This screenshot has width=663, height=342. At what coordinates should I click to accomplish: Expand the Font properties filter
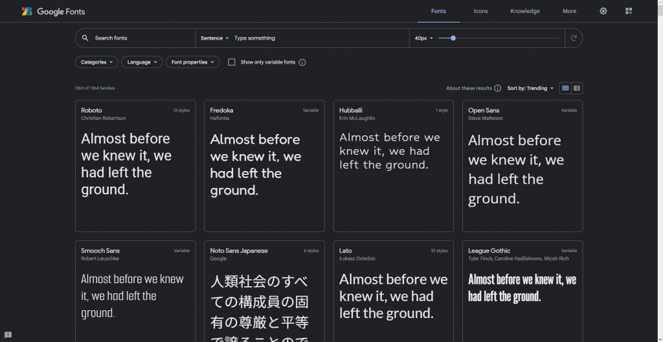coord(192,62)
